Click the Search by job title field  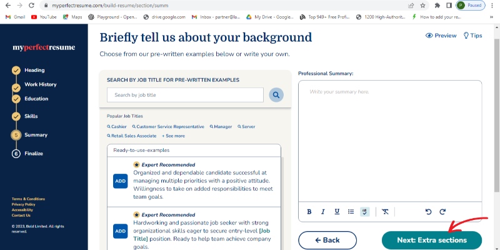click(x=185, y=95)
